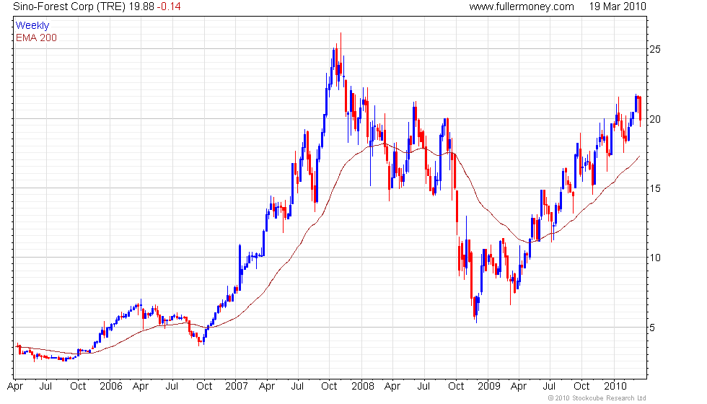The height and width of the screenshot is (404, 707).
Task: Click the 2007 year axis label
Action: point(237,386)
